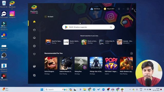
Task: Open Vikings: War of Clans card
Action: pyautogui.click(x=96, y=66)
